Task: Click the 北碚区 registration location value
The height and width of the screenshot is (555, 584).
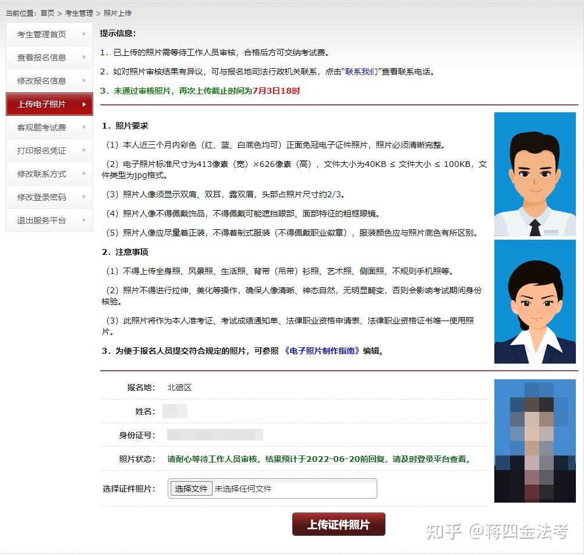Action: pos(179,387)
